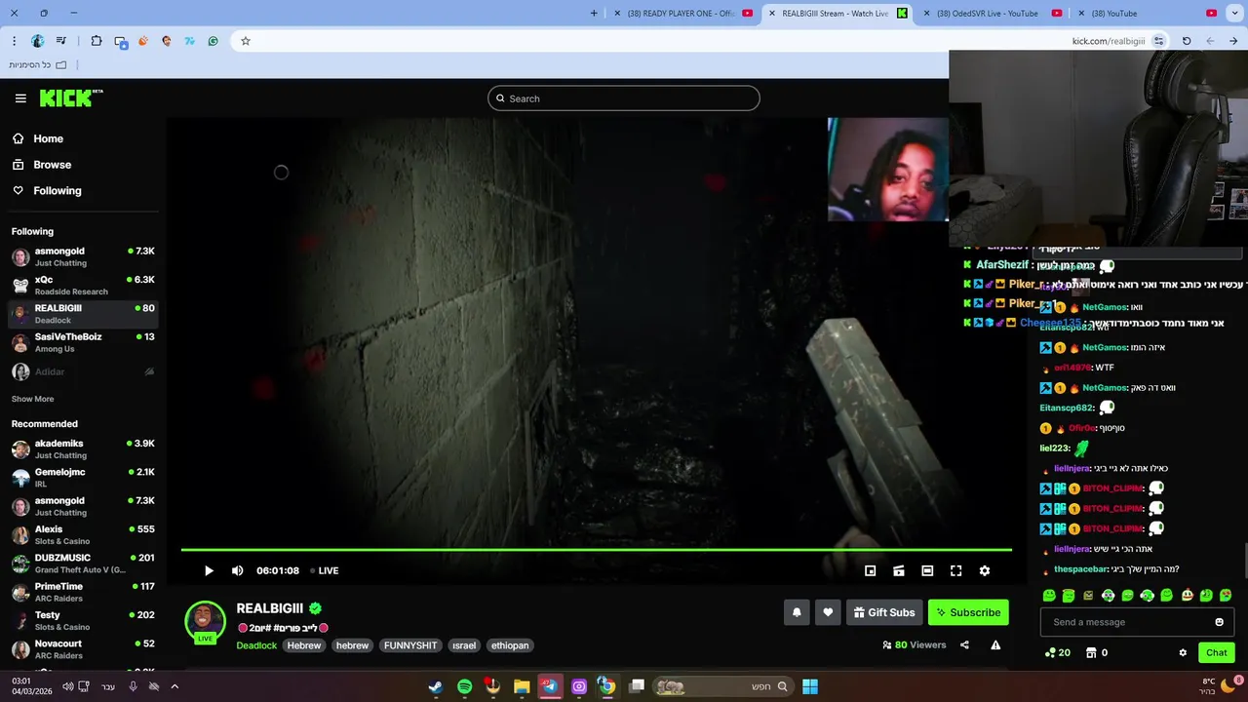Viewport: 1248px width, 702px height.
Task: Open asmongold Just Chatting in Following list
Action: [x=83, y=256]
